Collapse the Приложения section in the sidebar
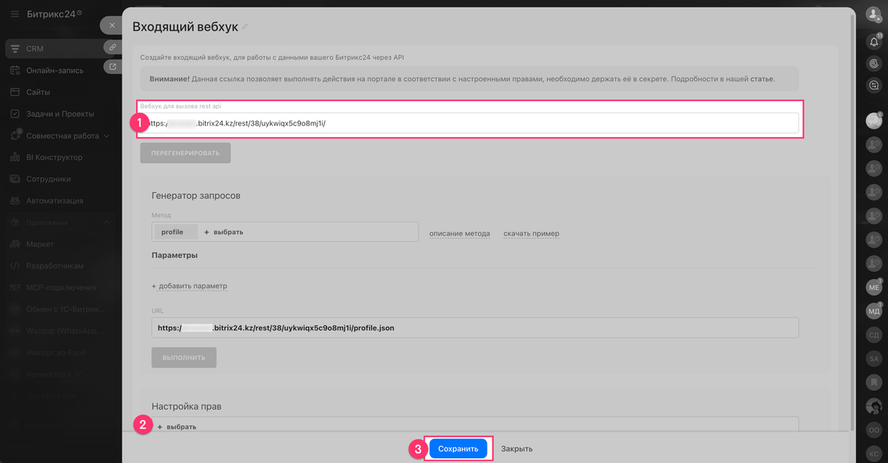The width and height of the screenshot is (888, 463). point(106,222)
